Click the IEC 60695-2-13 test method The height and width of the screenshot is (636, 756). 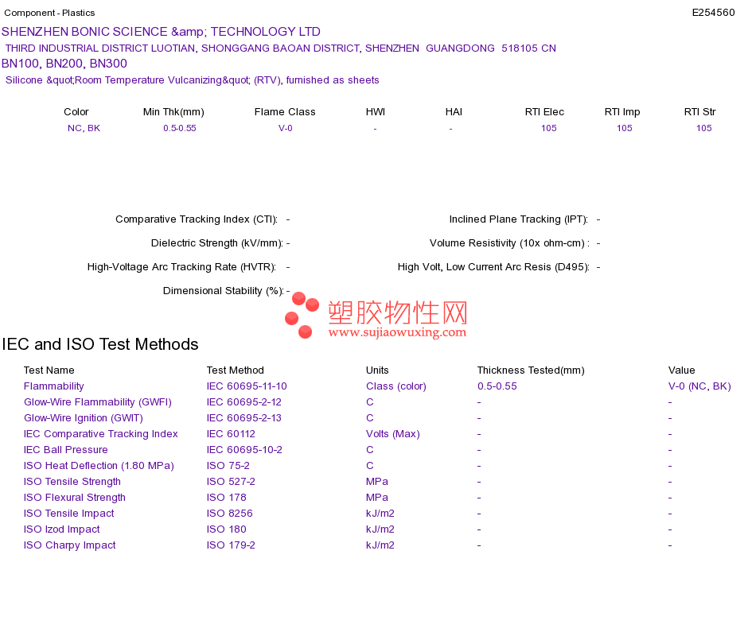244,417
